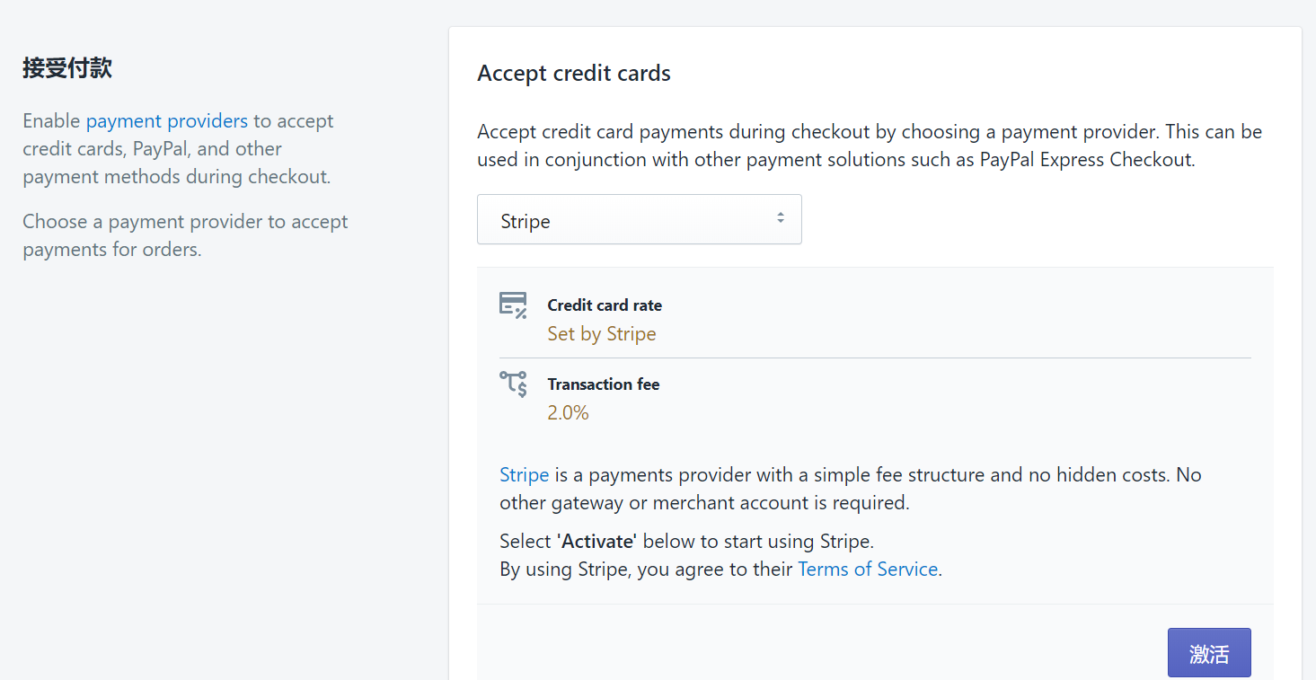Viewport: 1316px width, 680px height.
Task: Select the Credit card rate label
Action: point(605,305)
